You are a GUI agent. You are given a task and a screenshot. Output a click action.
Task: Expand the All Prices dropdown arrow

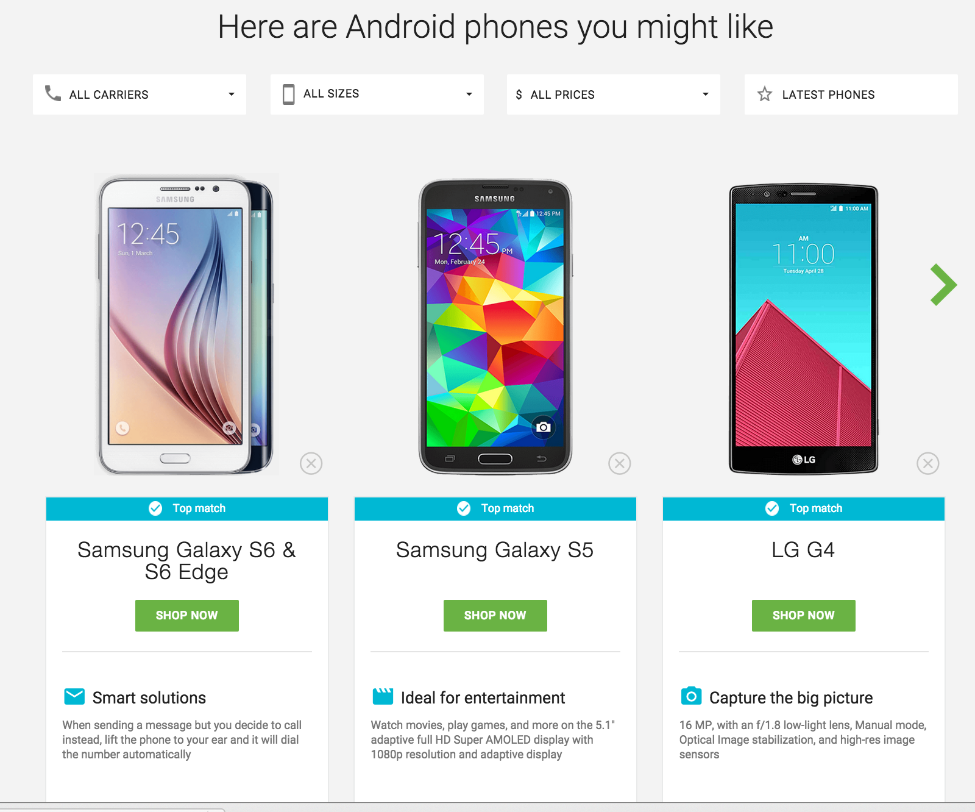coord(706,94)
